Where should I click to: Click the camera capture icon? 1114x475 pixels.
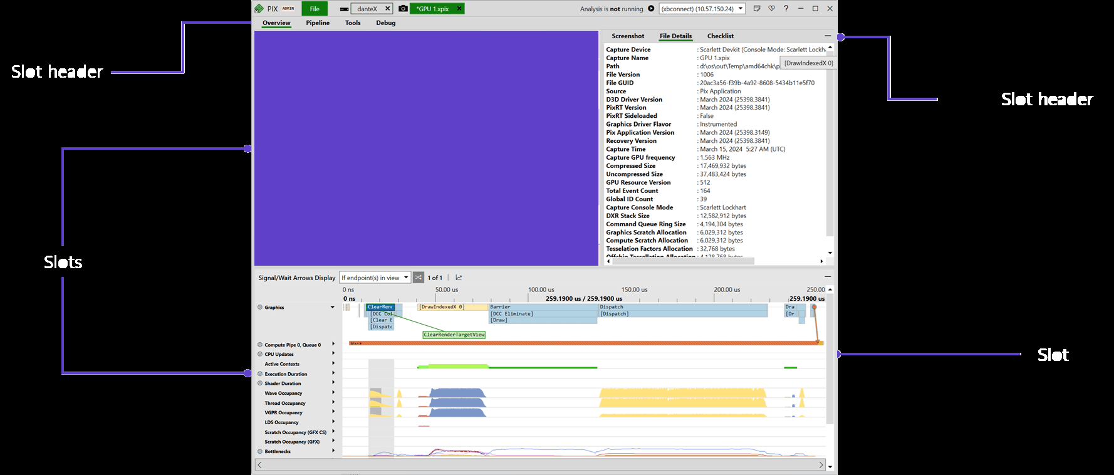pos(403,9)
